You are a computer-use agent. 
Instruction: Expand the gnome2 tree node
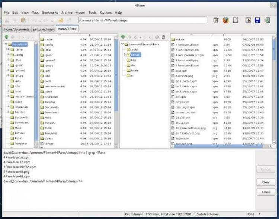[x=8, y=70]
